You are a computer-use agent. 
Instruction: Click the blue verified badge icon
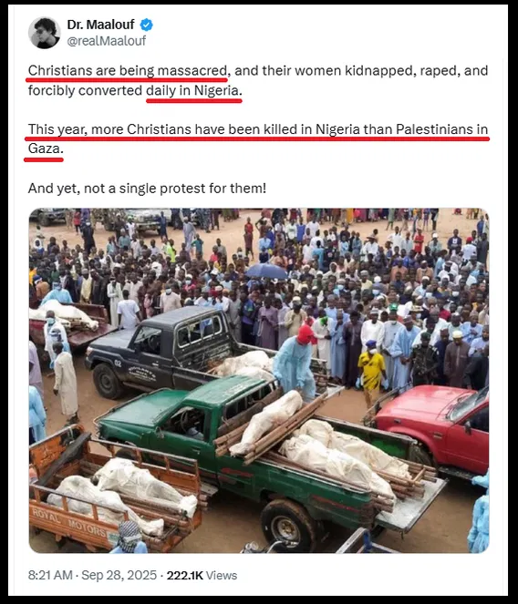click(146, 25)
